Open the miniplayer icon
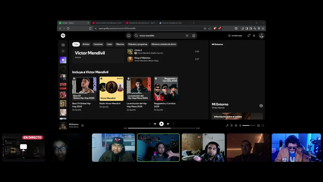This screenshot has height=182, width=323. 258,125
